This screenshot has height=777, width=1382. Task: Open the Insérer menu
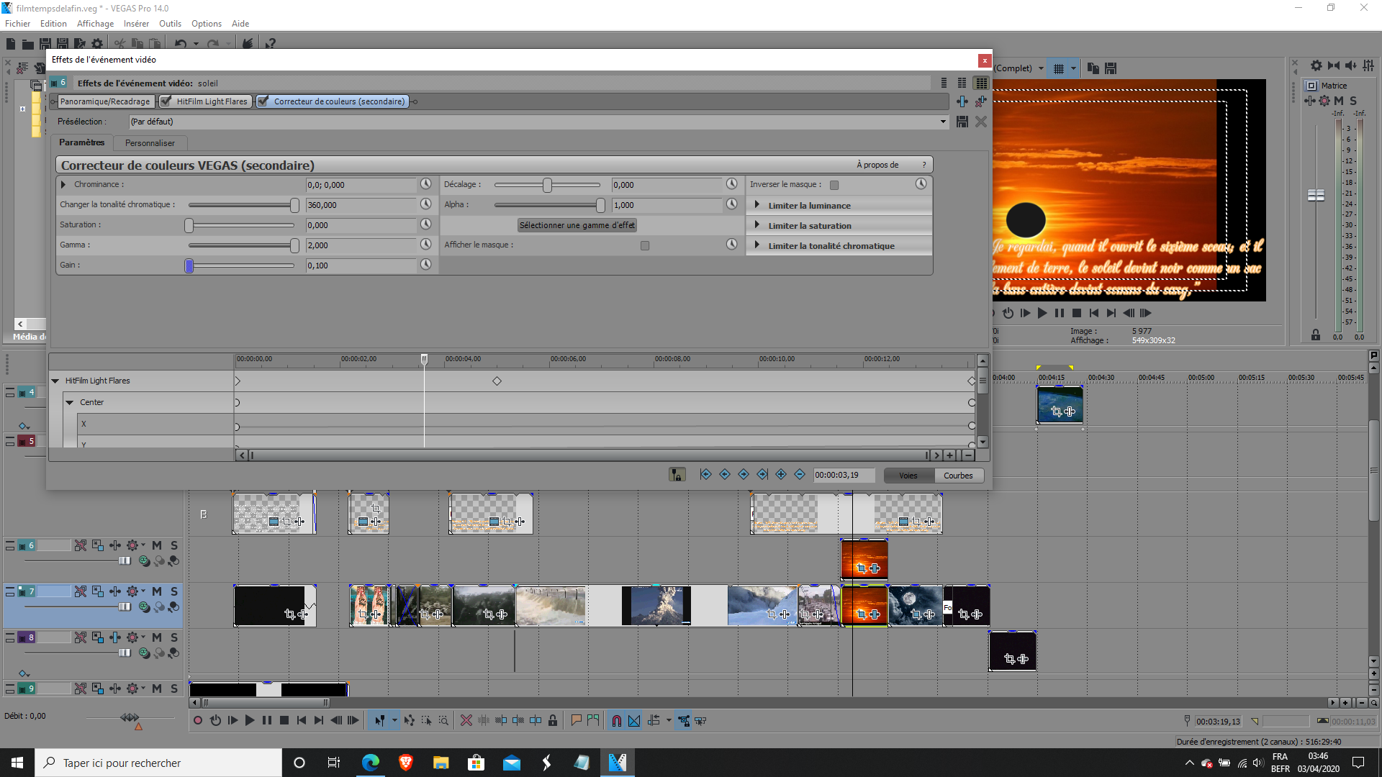click(135, 24)
